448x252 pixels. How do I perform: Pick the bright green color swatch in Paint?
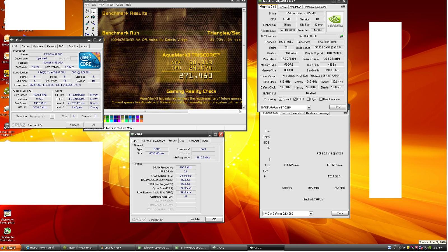pyautogui.click(x=108, y=121)
